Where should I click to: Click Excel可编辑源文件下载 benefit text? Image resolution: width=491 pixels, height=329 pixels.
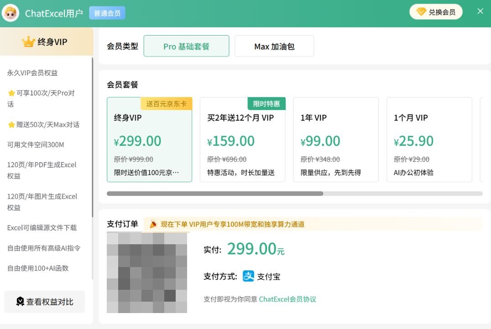coord(42,228)
